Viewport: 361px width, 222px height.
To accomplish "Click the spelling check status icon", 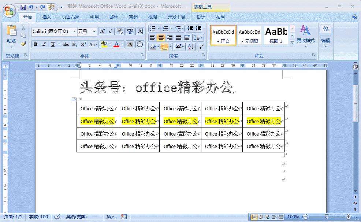I will click(57, 217).
